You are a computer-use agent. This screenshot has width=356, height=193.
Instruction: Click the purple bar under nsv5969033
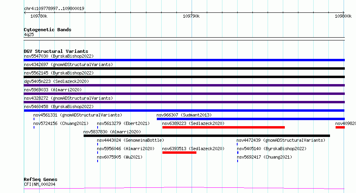click(184, 94)
